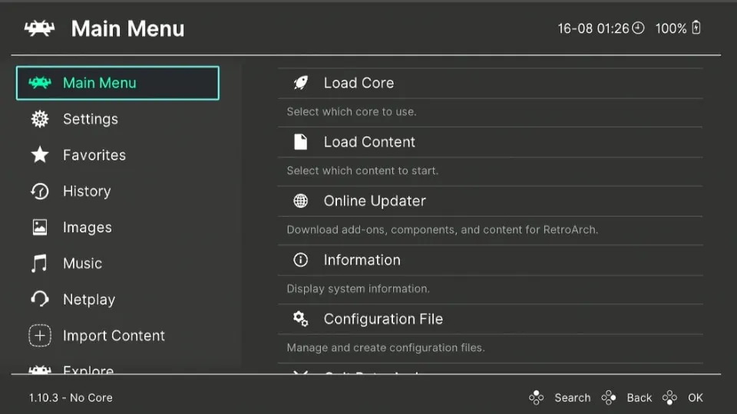Click "Manage and create configuration files." description

coord(385,348)
